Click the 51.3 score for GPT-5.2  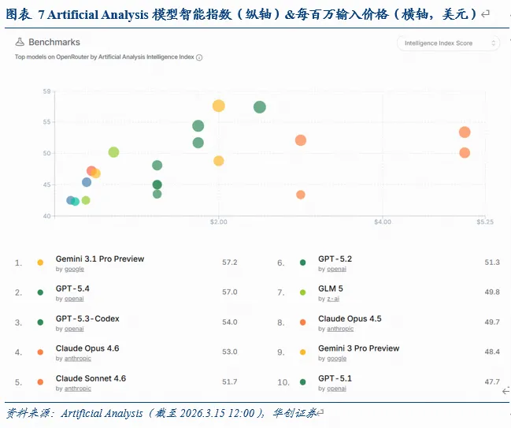(492, 262)
